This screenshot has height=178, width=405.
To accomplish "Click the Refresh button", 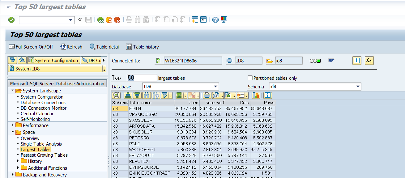I will coord(71,47).
